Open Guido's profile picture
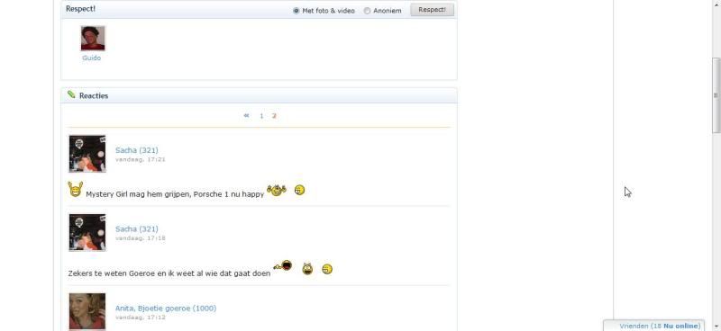 click(x=93, y=38)
